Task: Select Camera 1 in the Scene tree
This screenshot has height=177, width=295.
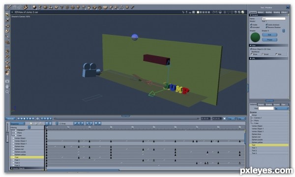Action: [258, 118]
